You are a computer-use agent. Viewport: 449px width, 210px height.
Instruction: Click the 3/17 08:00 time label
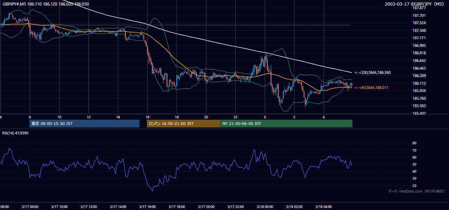coord(30,206)
